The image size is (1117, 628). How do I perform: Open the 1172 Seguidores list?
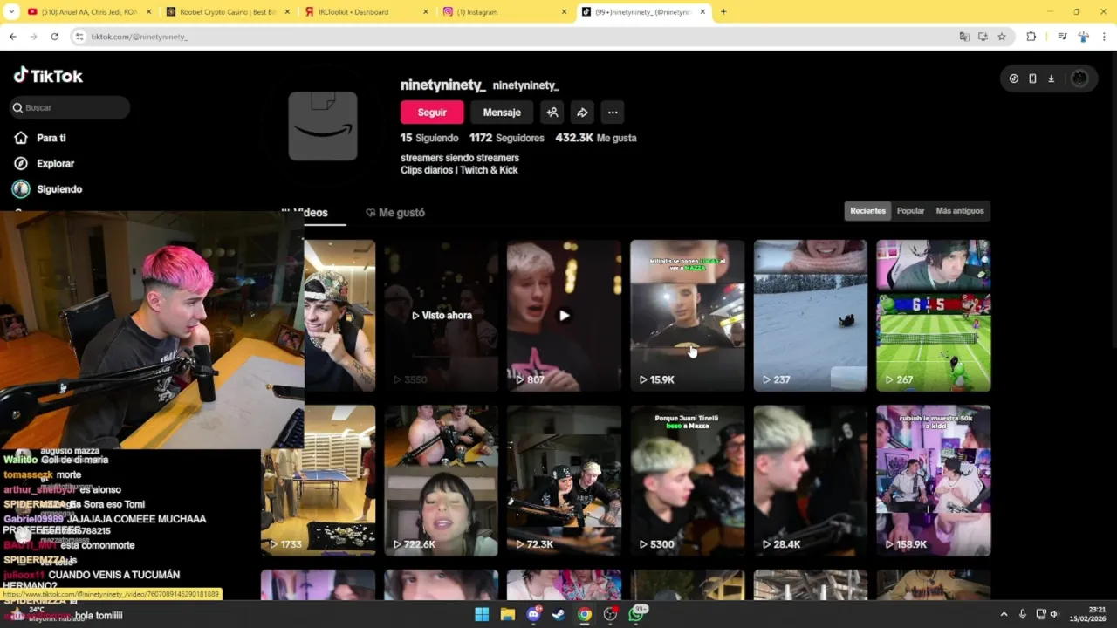click(506, 138)
